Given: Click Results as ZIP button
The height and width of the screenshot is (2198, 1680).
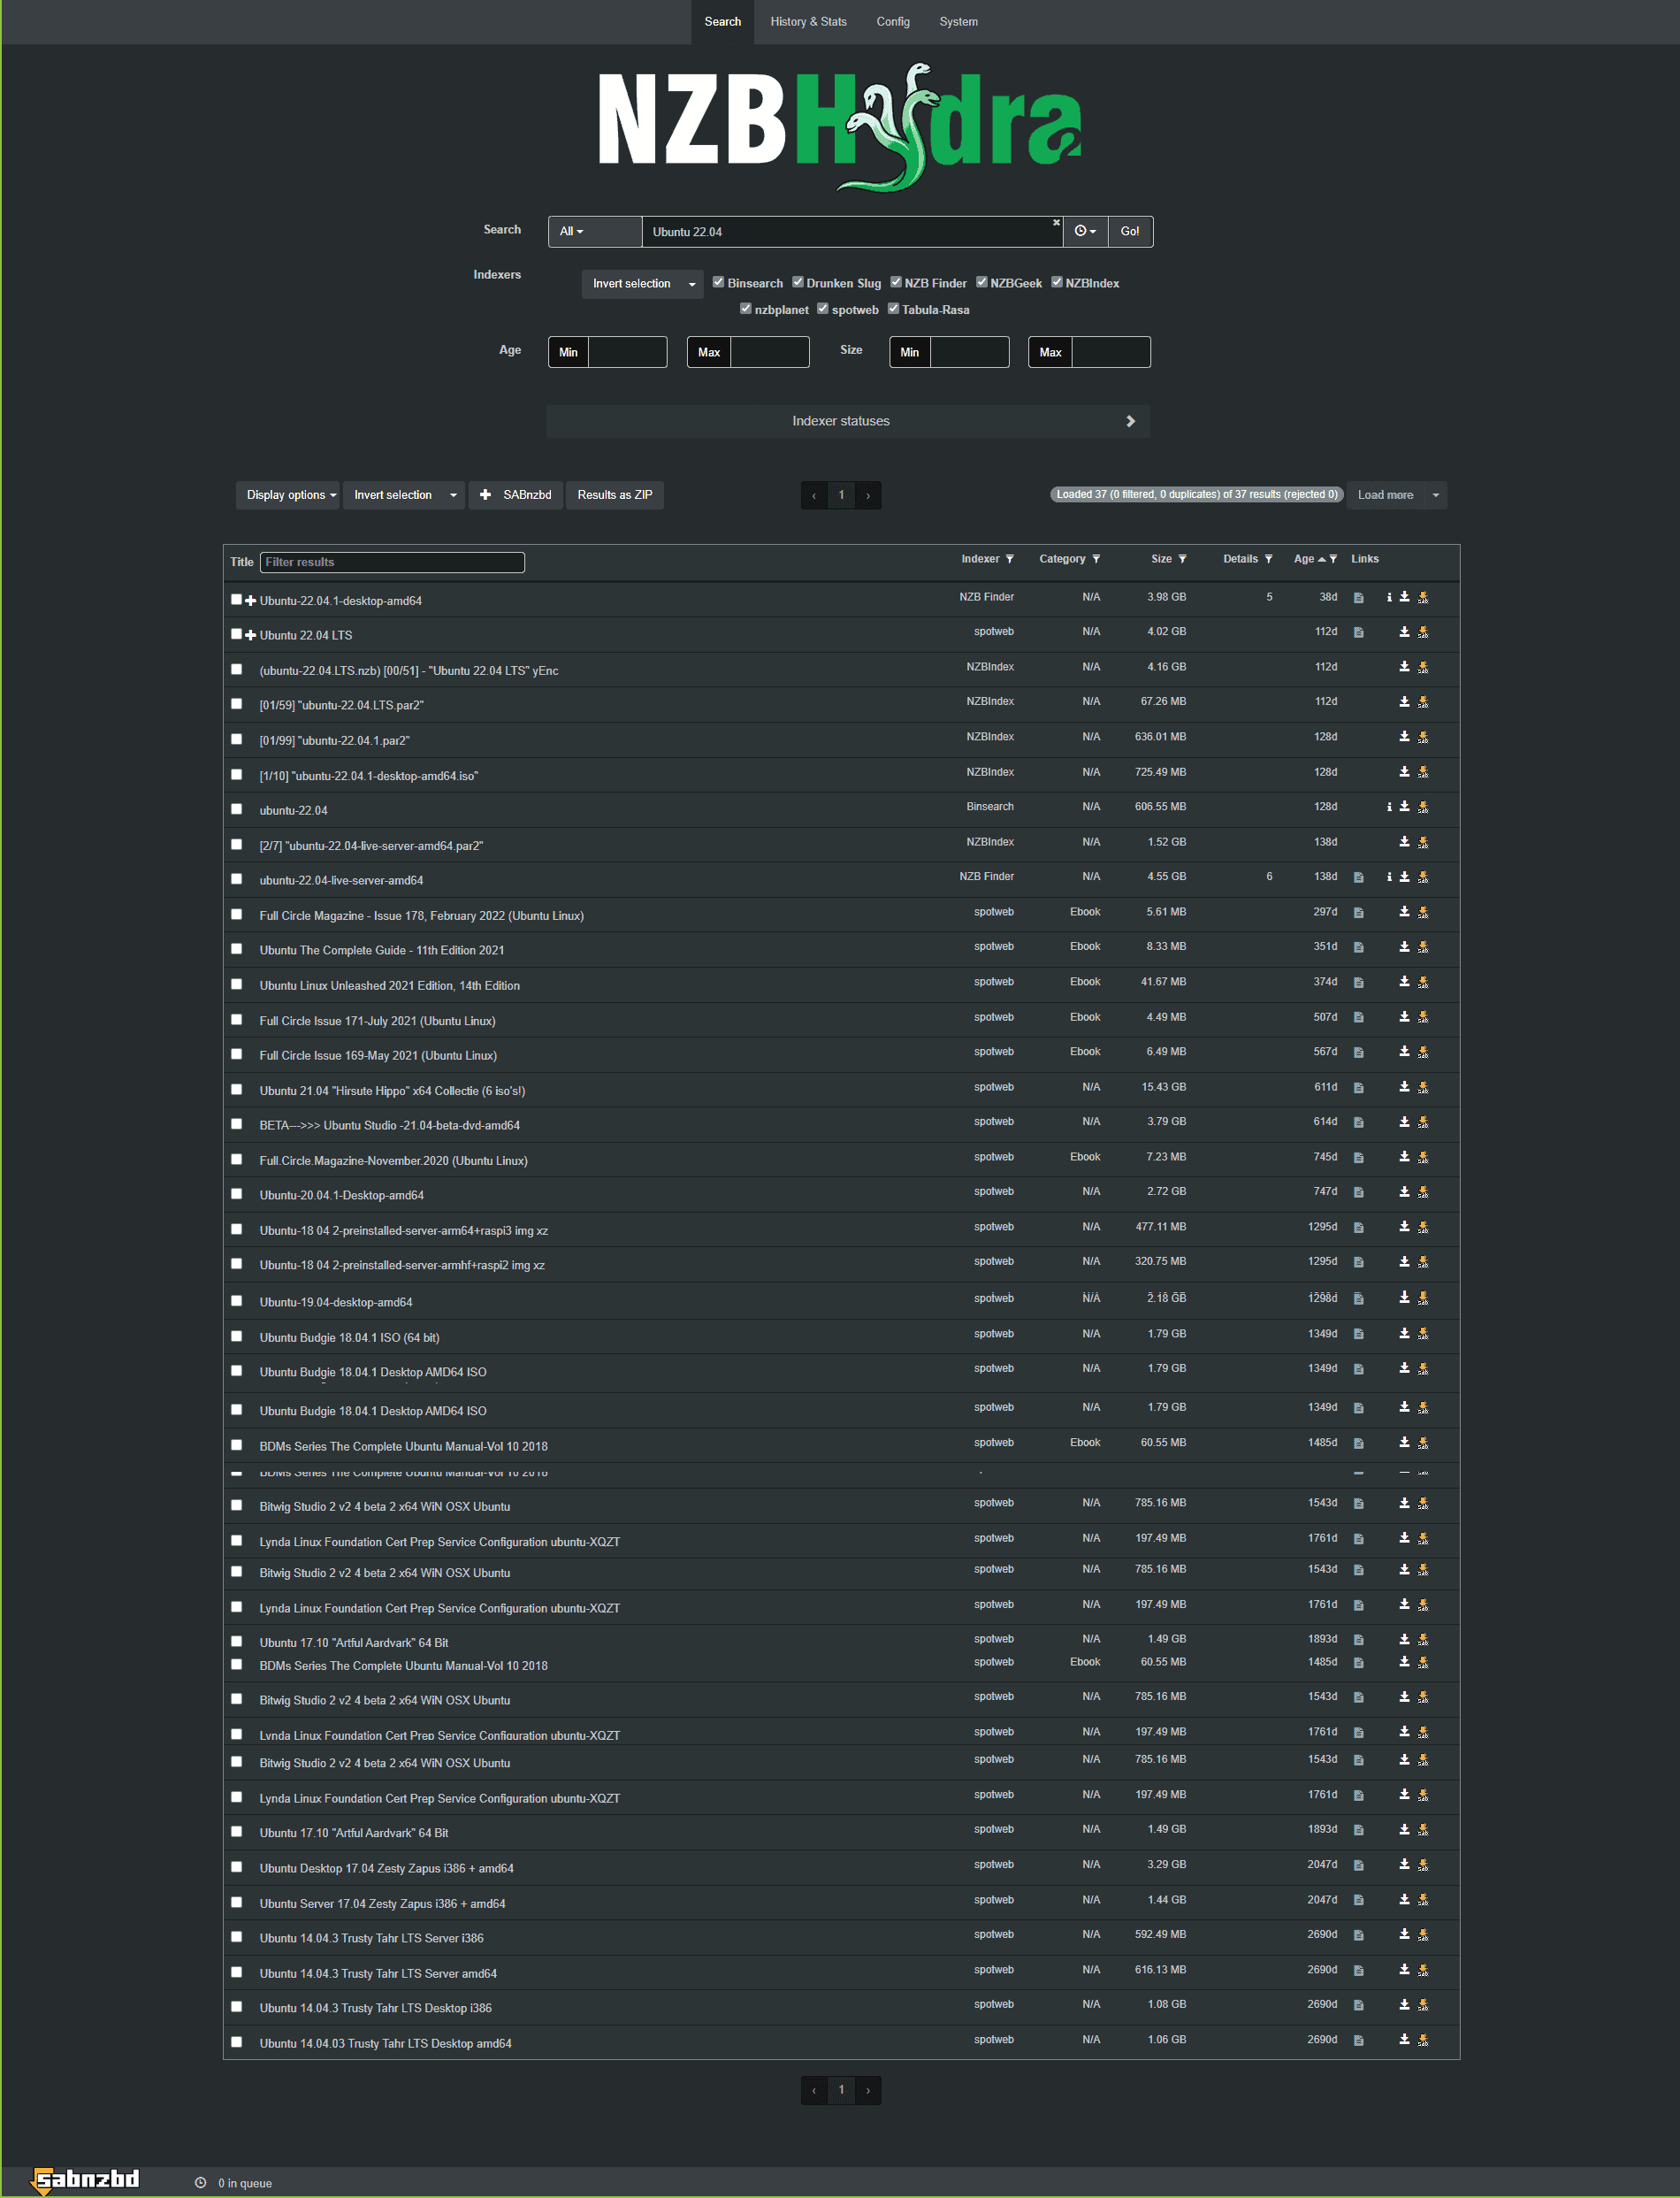Looking at the screenshot, I should [x=615, y=495].
